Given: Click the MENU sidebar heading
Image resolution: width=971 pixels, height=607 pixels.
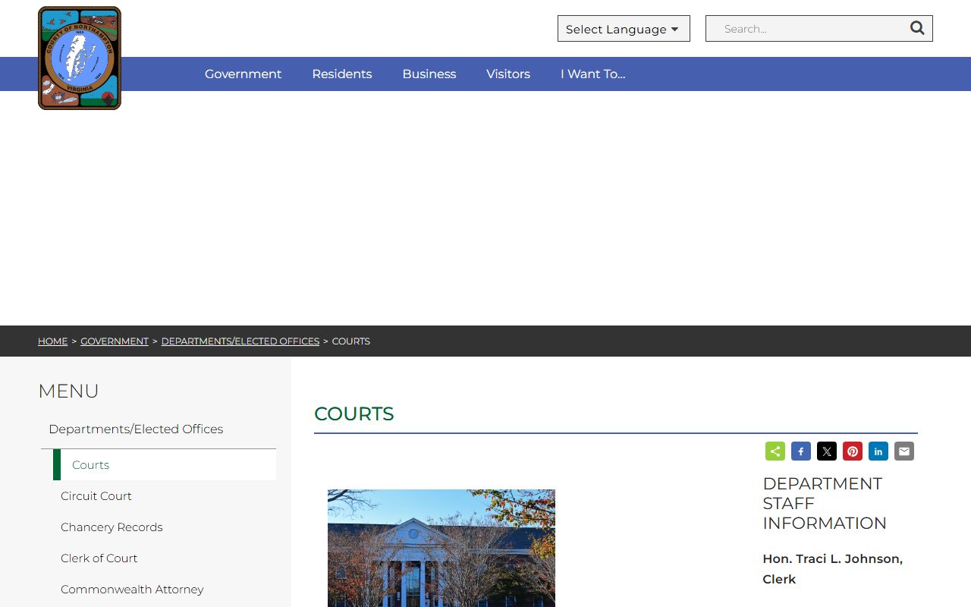Looking at the screenshot, I should [68, 392].
